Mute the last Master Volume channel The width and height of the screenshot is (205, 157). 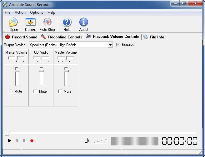point(60,91)
